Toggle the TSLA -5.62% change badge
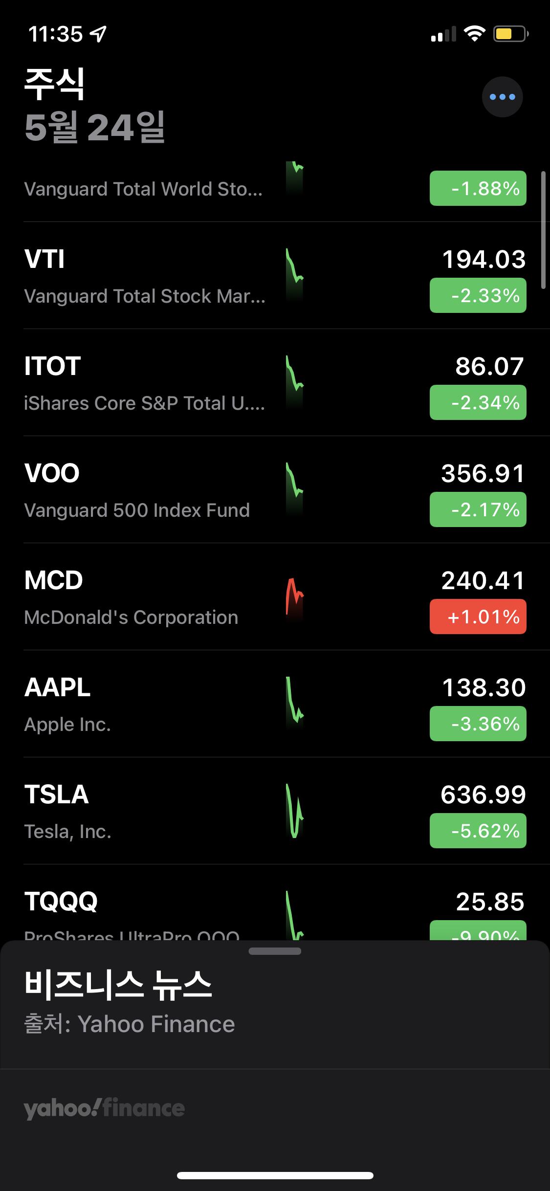Image resolution: width=550 pixels, height=1191 pixels. [478, 831]
